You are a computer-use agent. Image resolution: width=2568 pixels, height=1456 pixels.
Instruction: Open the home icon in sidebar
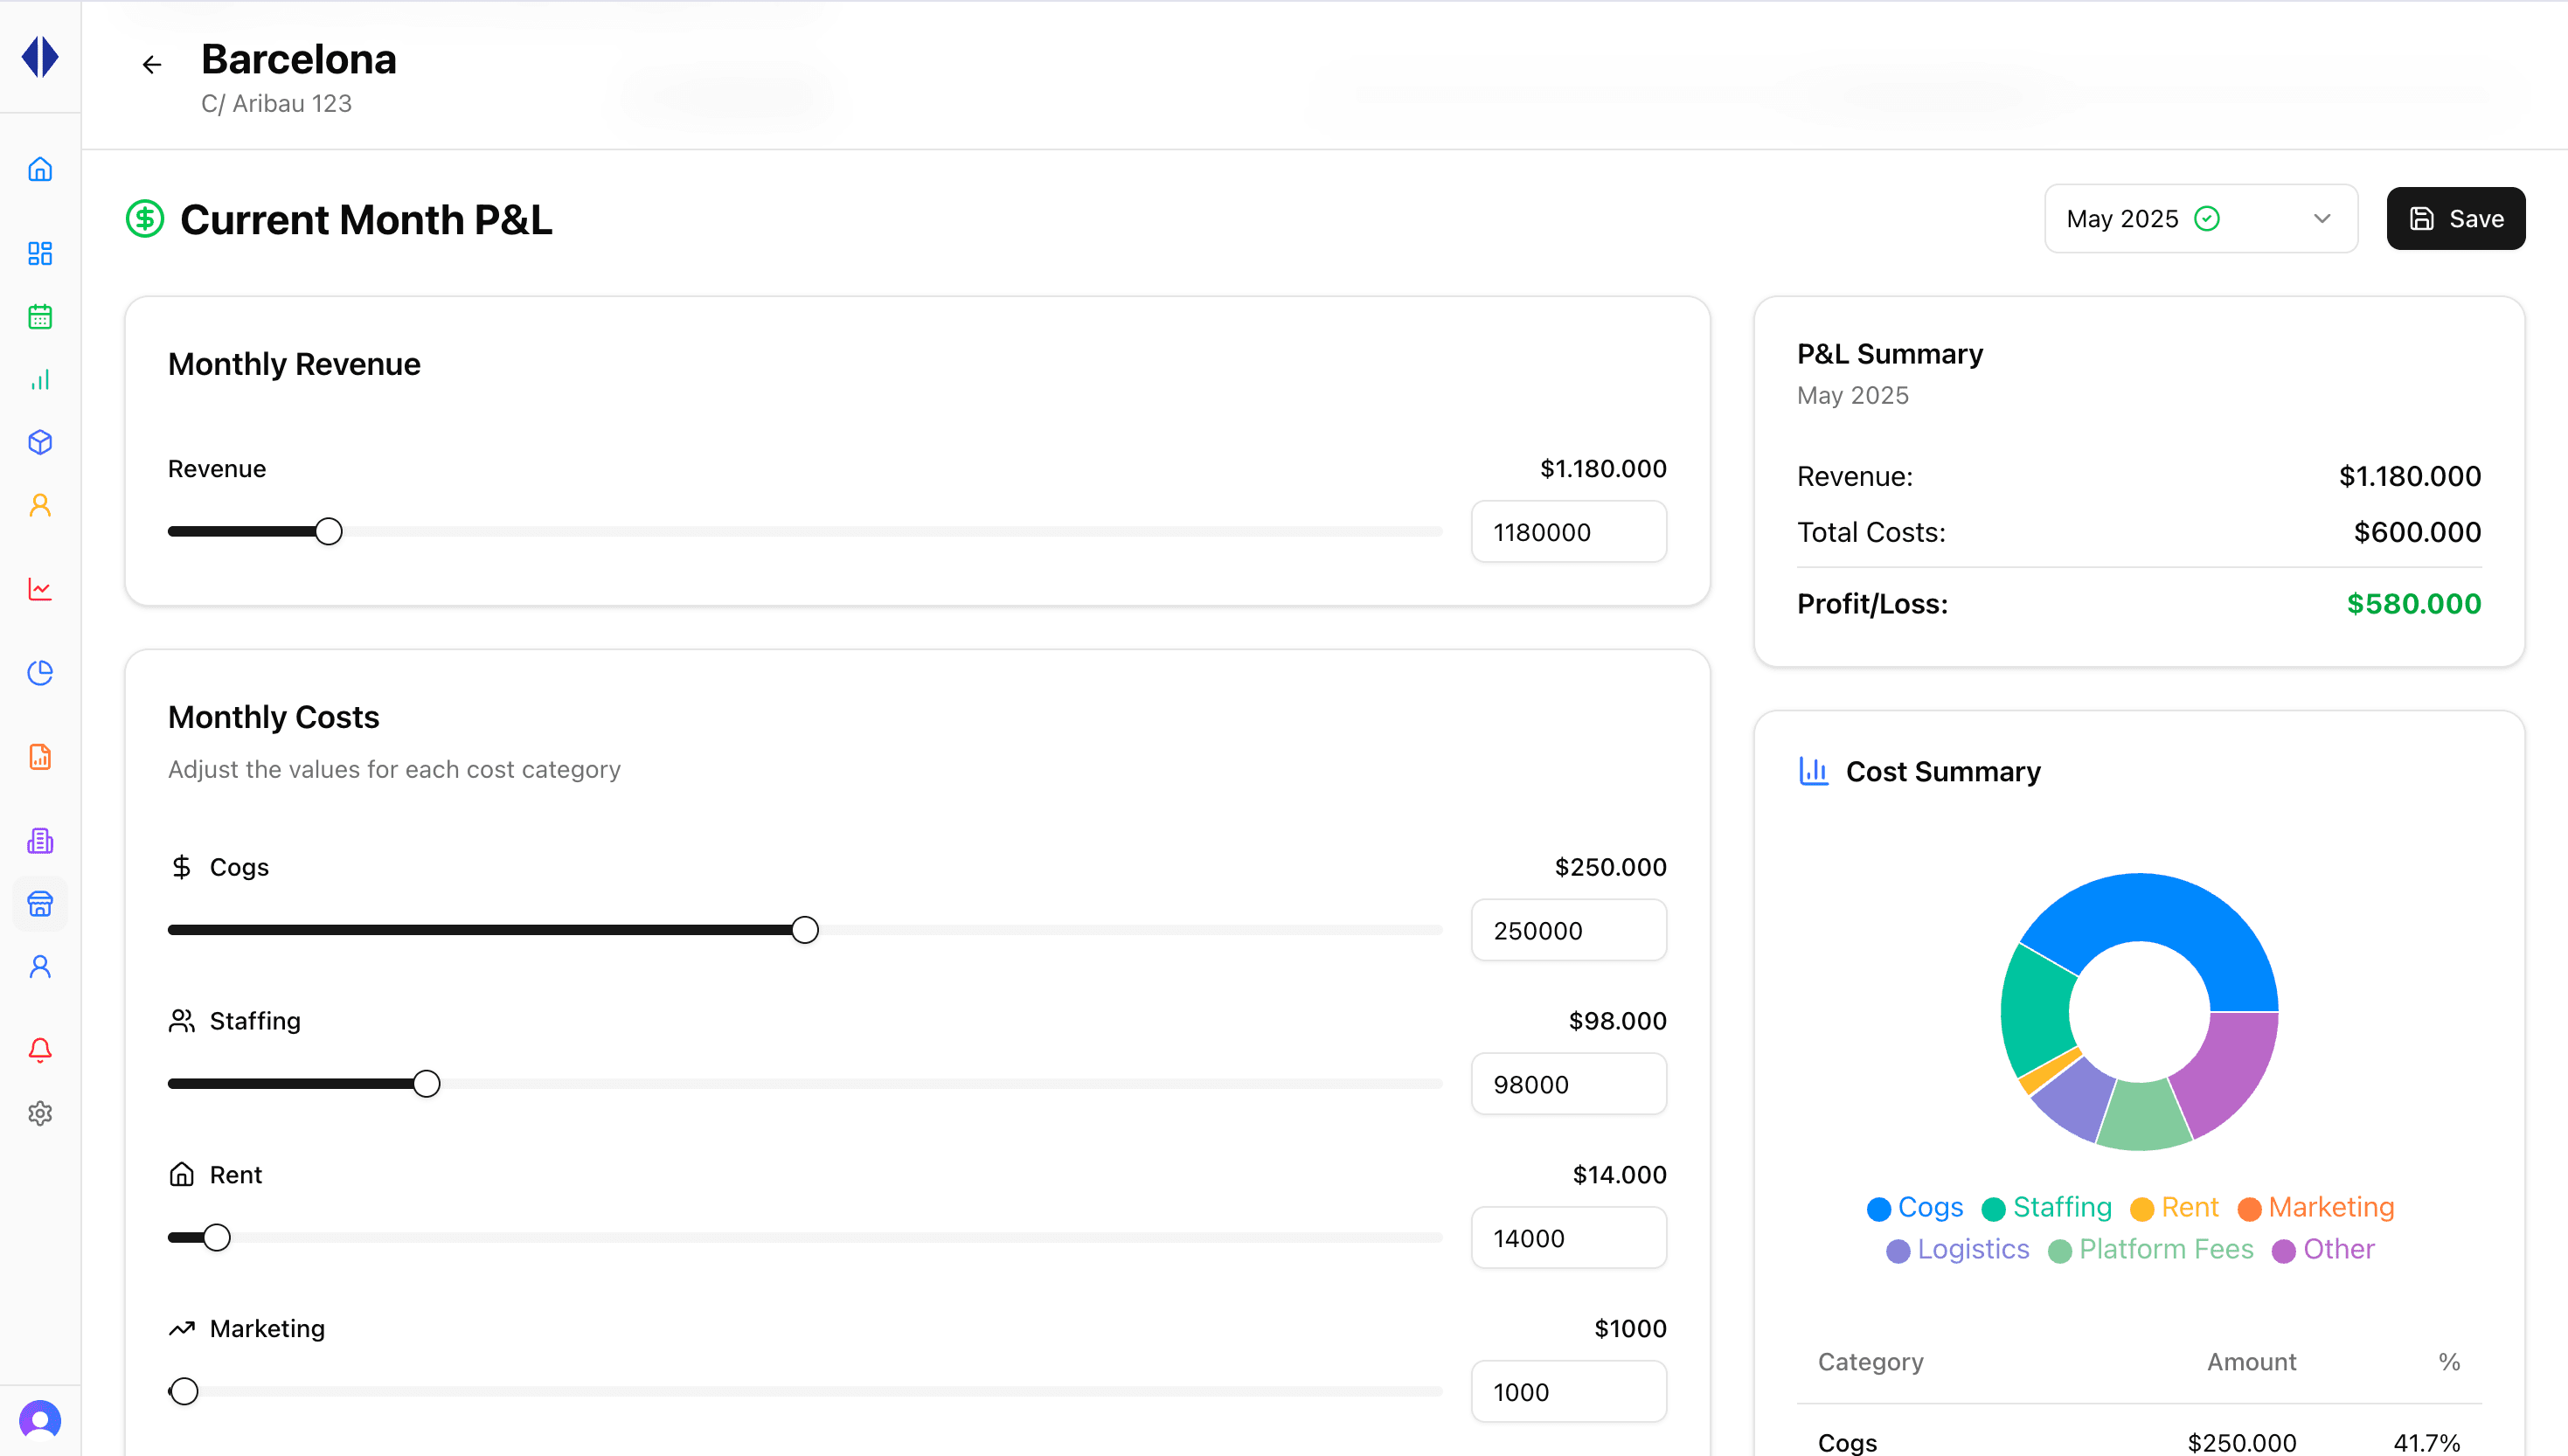[40, 169]
